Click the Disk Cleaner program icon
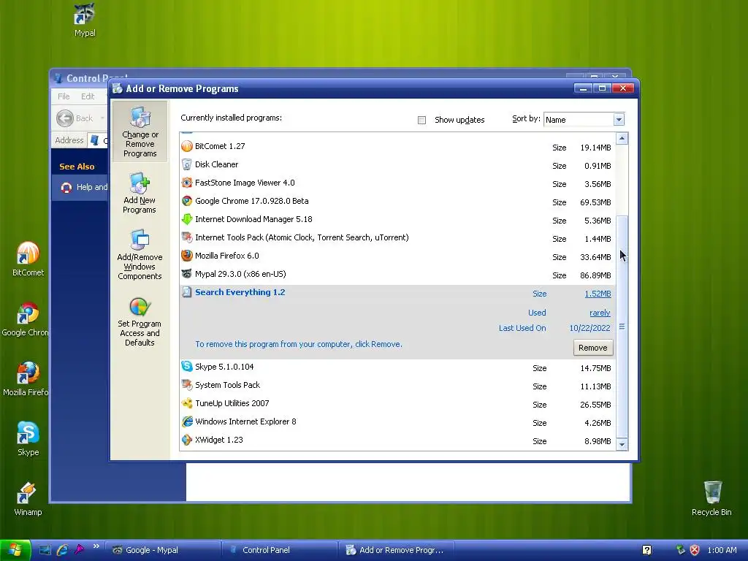Image resolution: width=748 pixels, height=561 pixels. [x=187, y=164]
